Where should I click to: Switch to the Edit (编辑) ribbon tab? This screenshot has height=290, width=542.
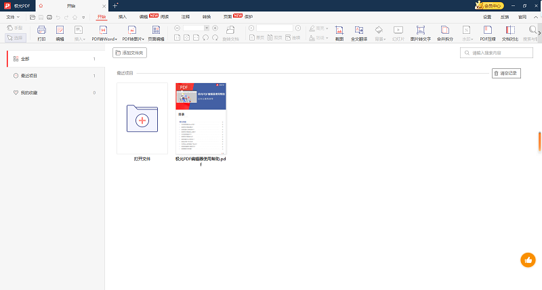pyautogui.click(x=144, y=16)
